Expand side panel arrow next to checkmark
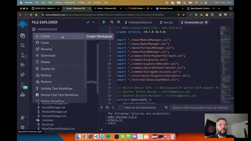 [93, 22]
